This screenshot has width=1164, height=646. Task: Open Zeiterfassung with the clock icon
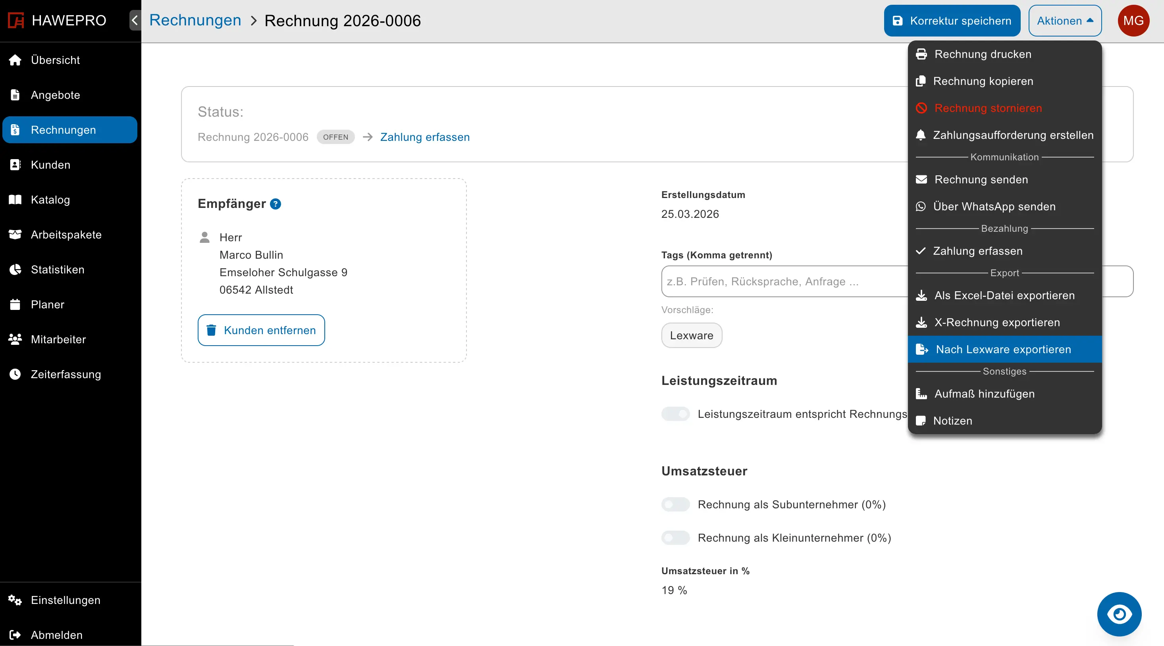click(x=15, y=374)
